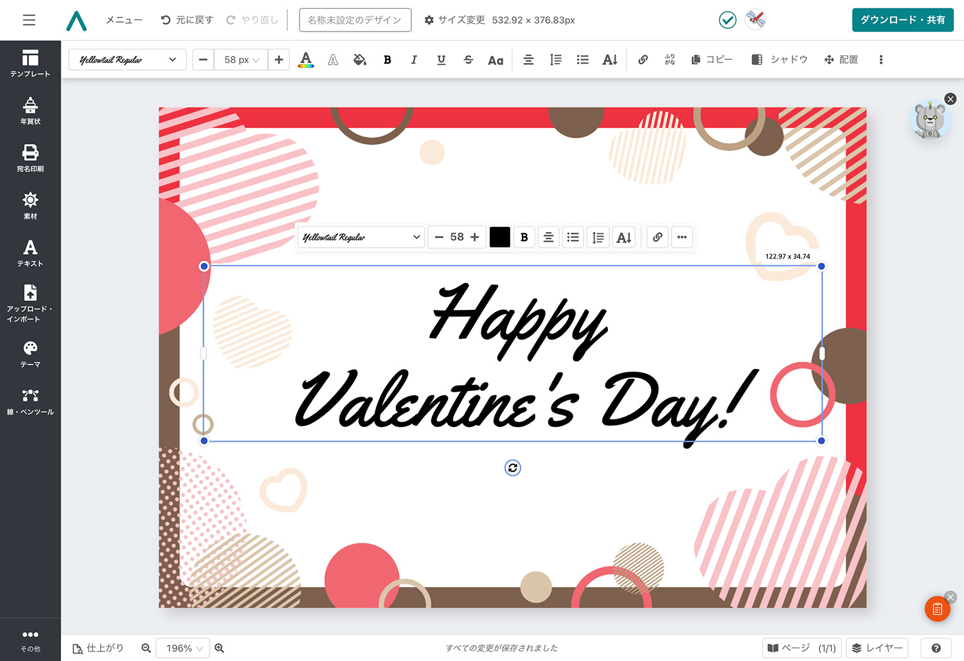Click the 元に戻す (undo) button
Screen dimensions: 964x661
[187, 20]
